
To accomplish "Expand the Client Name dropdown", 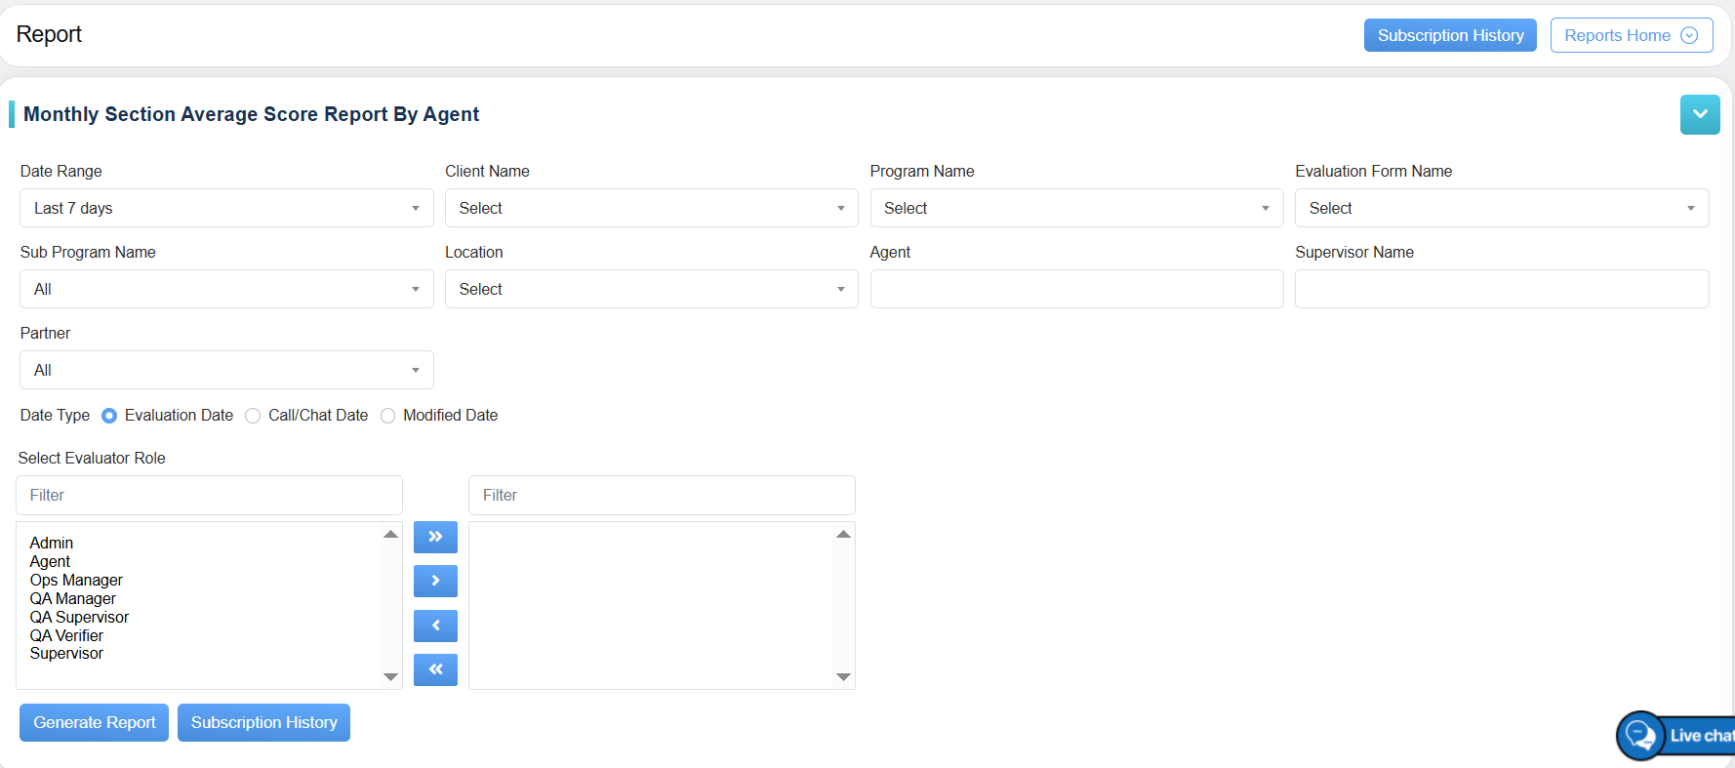I will click(651, 208).
